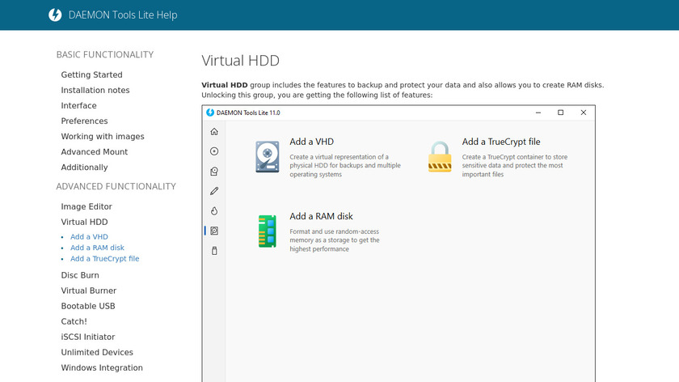Click the flame Disc Burn sidebar icon
This screenshot has width=679, height=382.
click(x=214, y=211)
